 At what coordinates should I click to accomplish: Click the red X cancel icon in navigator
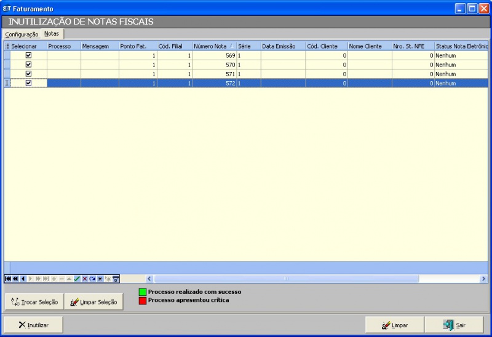click(85, 279)
